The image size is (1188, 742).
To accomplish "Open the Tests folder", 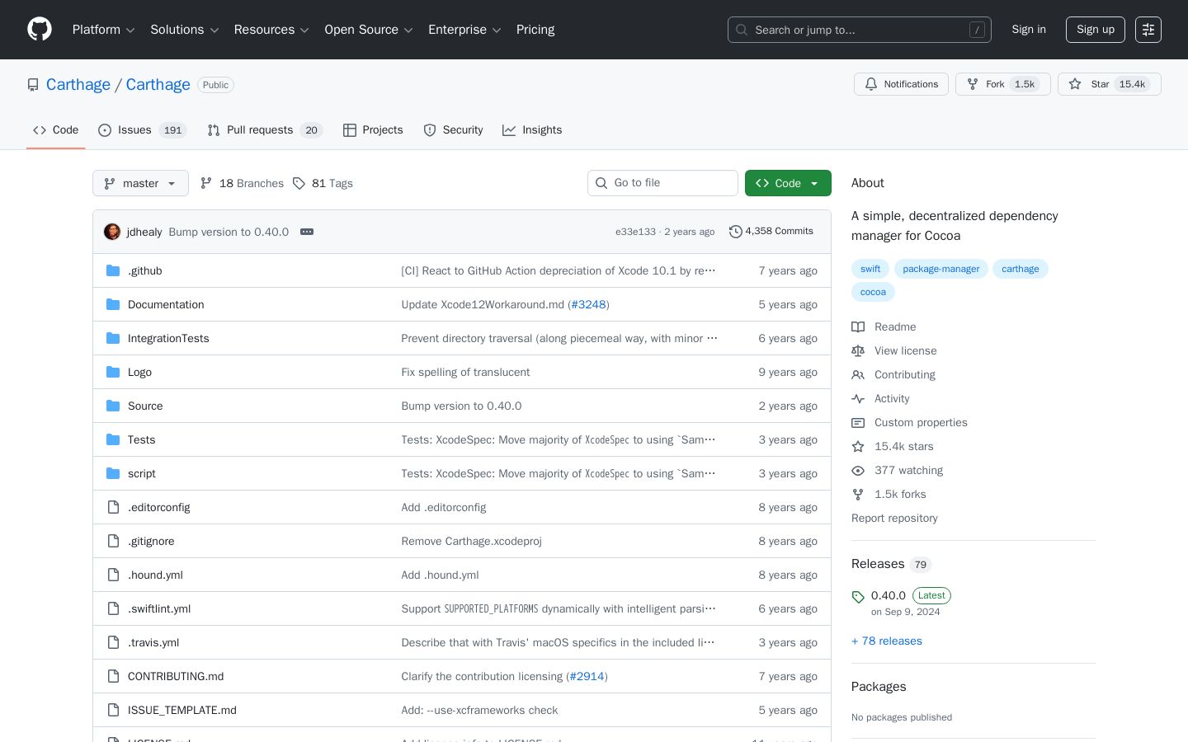I will pos(141,439).
